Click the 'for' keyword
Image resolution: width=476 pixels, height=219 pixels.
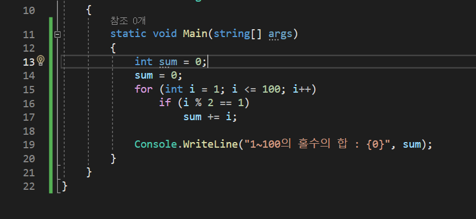tap(143, 89)
